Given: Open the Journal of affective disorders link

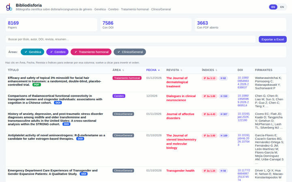Looking at the screenshot, I should pyautogui.click(x=180, y=116).
